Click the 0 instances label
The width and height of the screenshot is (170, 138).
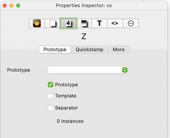coord(70,121)
